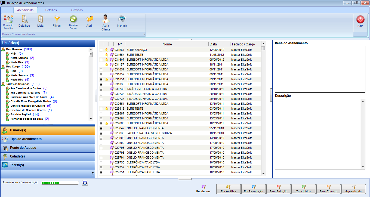370x198 pixels.
Task: Open the Lista view icon
Action: [40, 19]
